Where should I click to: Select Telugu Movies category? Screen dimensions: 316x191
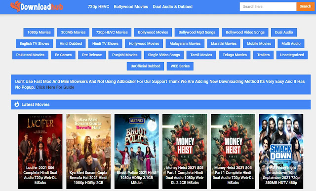(x=235, y=55)
